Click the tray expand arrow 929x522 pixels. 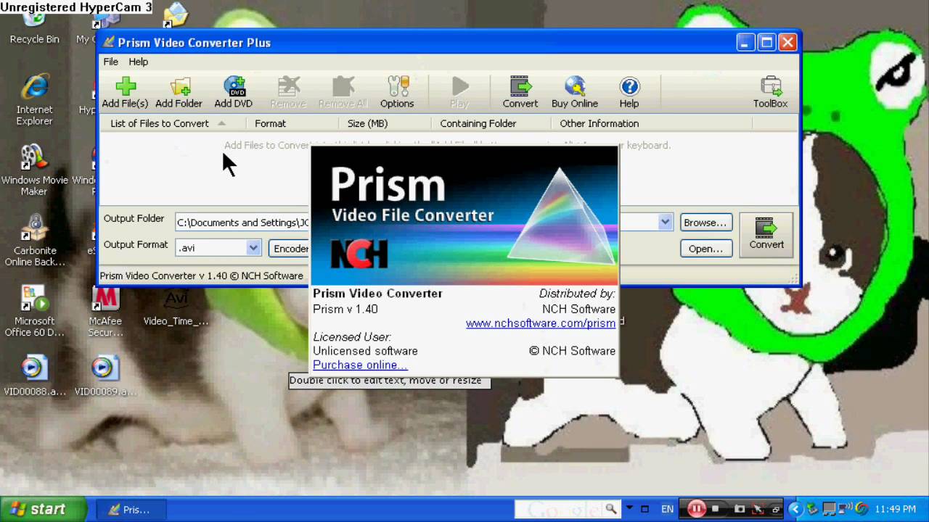(x=795, y=509)
